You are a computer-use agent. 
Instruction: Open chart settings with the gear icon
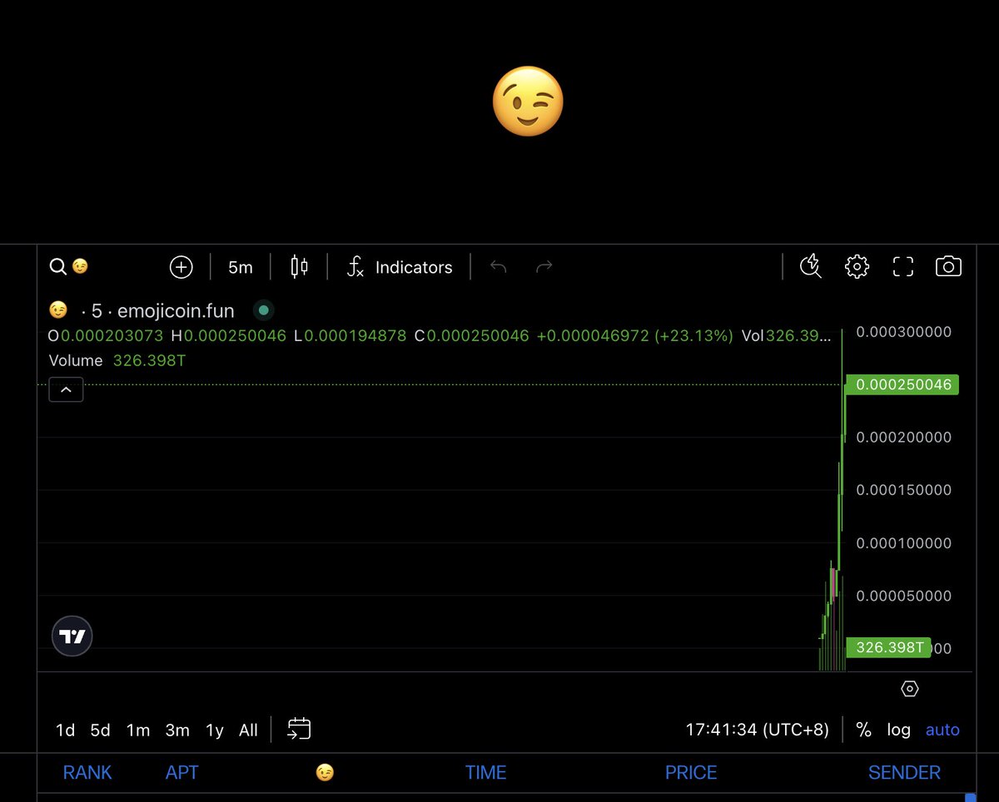[856, 266]
